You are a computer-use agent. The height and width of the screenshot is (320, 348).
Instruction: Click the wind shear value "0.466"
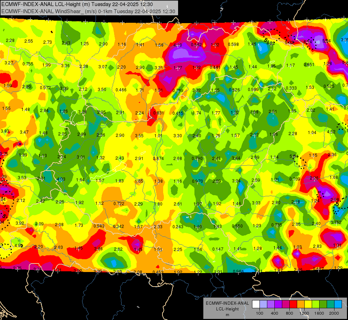click(121, 90)
